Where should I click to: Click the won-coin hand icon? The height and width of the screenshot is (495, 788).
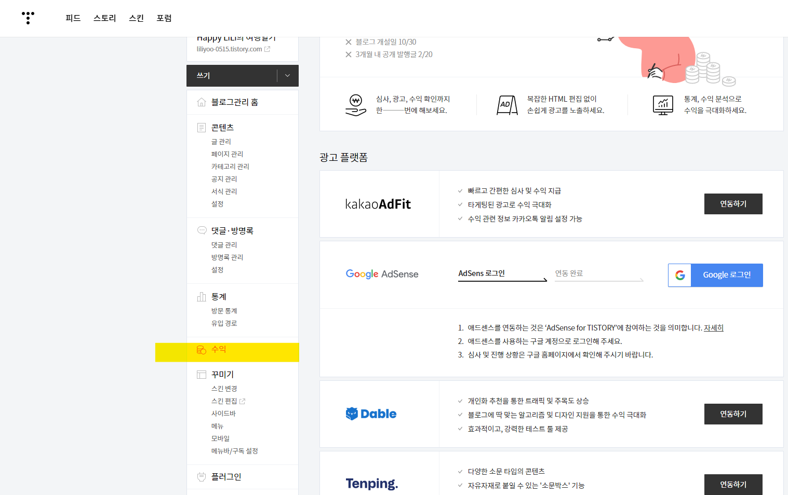tap(356, 105)
